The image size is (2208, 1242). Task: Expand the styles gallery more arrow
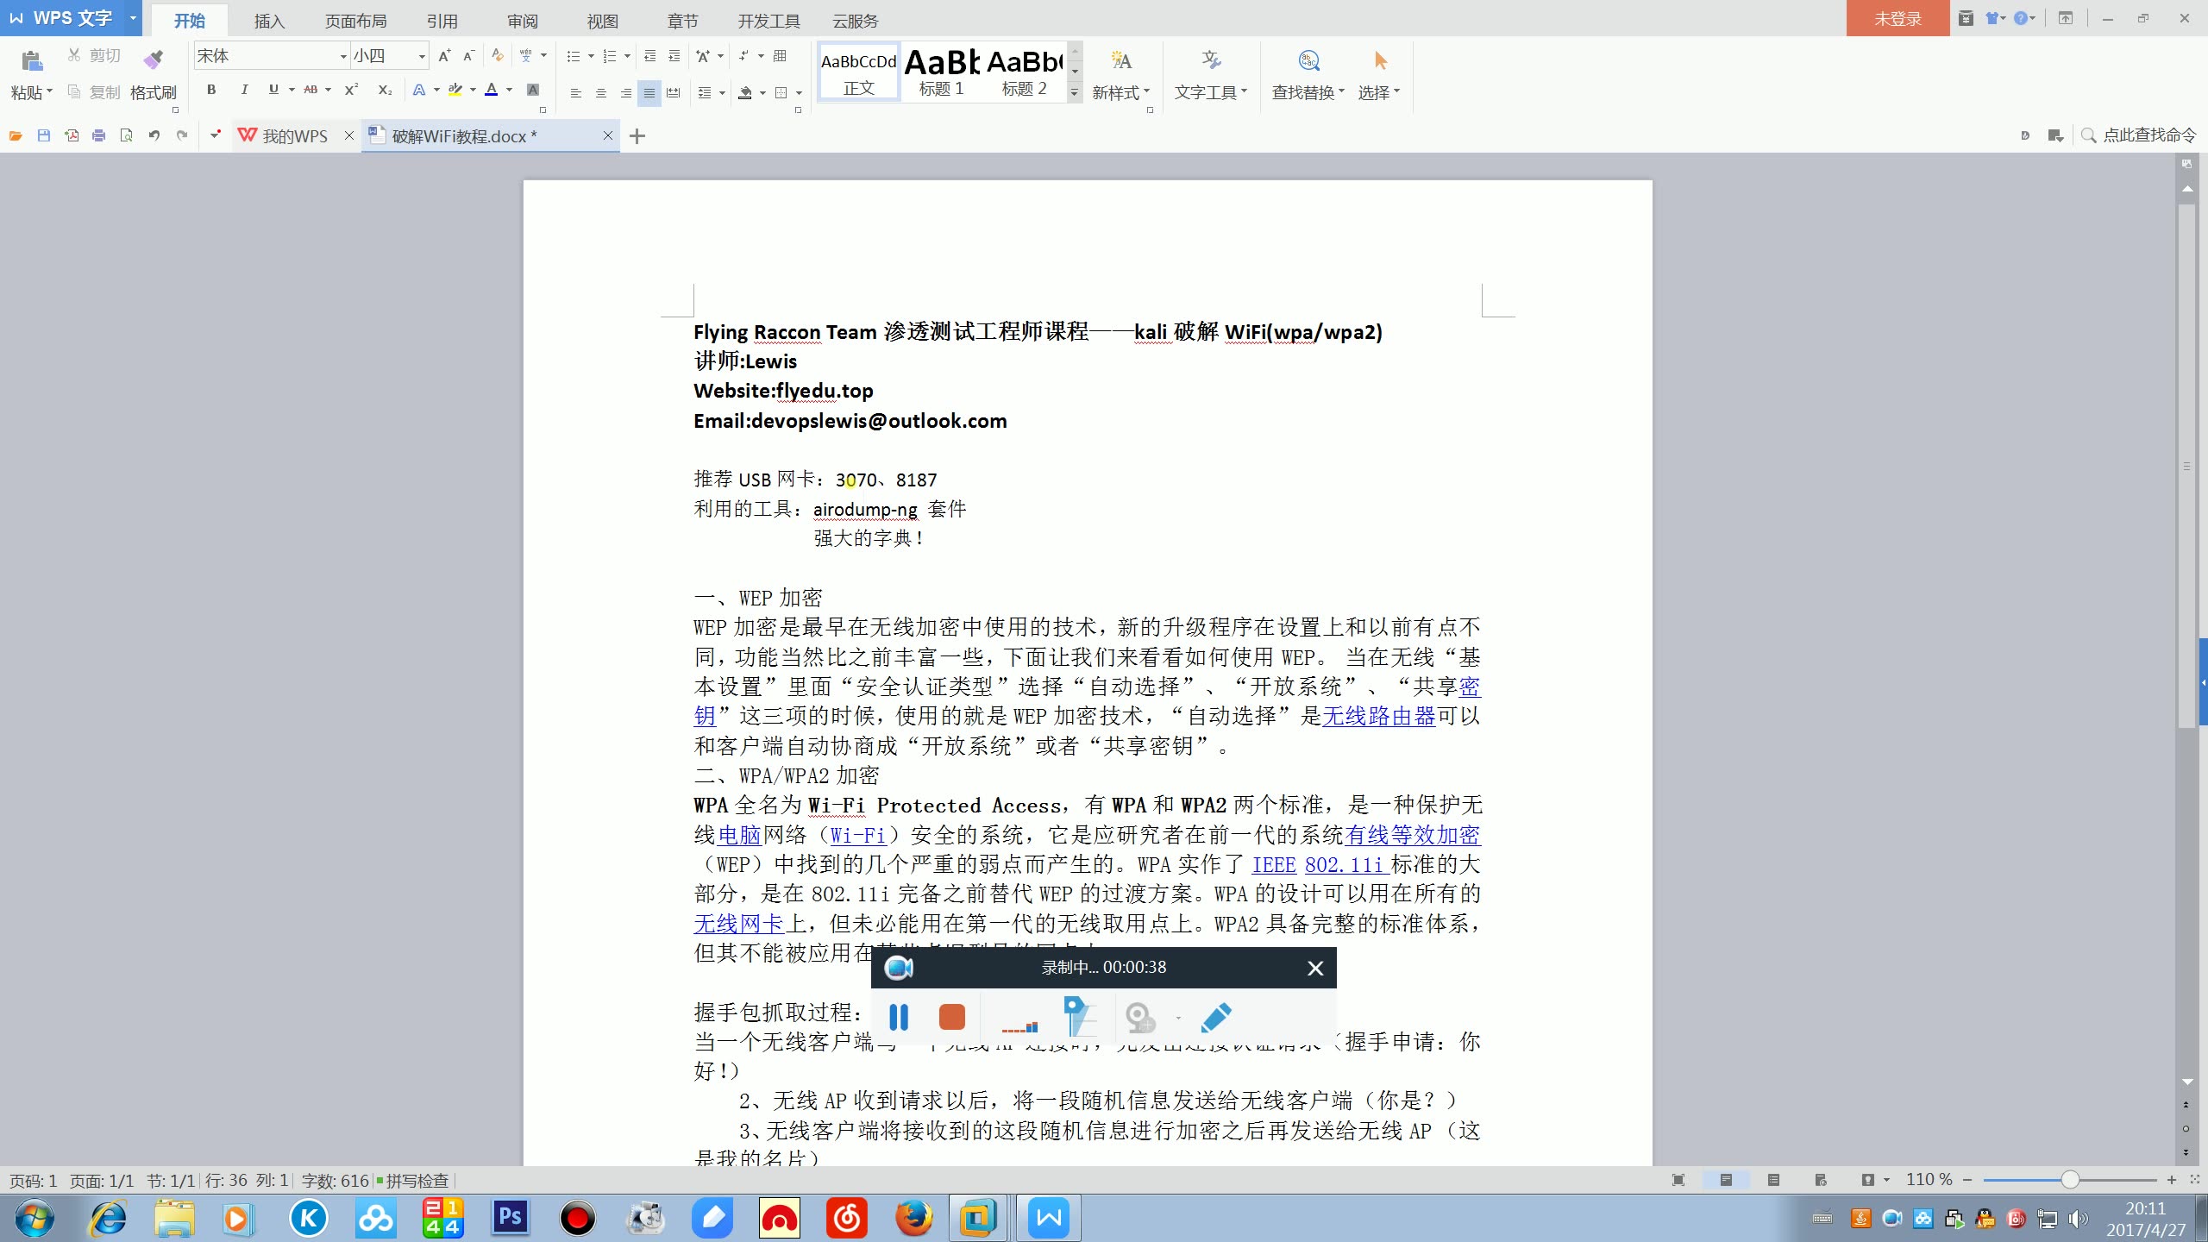pos(1075,92)
